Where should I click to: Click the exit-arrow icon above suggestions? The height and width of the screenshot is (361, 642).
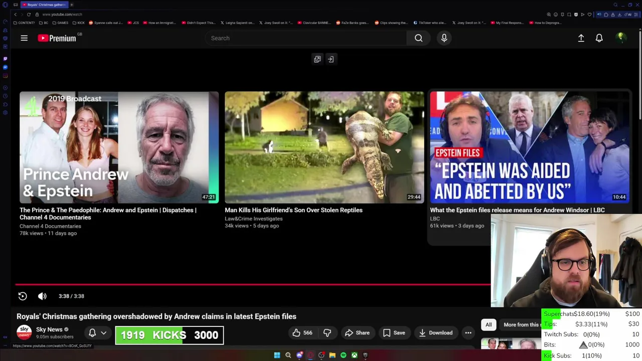[331, 59]
